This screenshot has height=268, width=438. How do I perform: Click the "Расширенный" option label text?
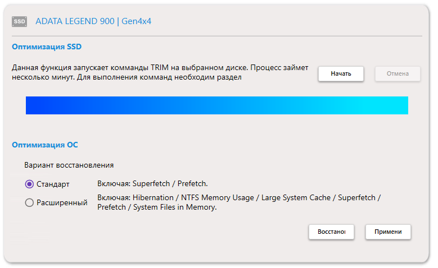click(x=62, y=203)
